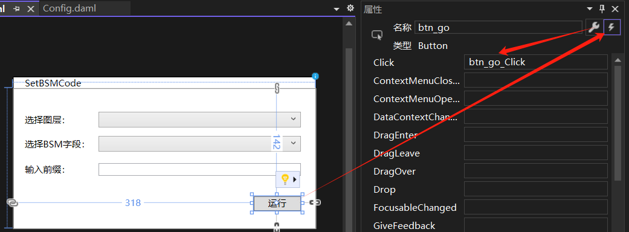The image size is (629, 232).
Task: Open the document tab overflow dropdown
Action: click(336, 9)
